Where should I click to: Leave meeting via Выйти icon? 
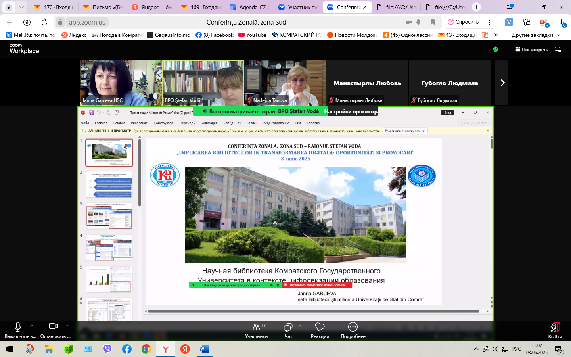point(555,327)
